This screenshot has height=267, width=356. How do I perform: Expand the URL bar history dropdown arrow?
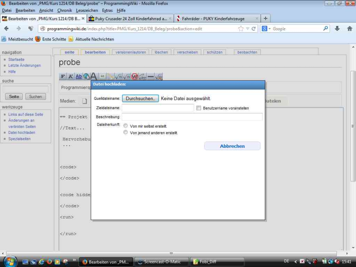248,28
